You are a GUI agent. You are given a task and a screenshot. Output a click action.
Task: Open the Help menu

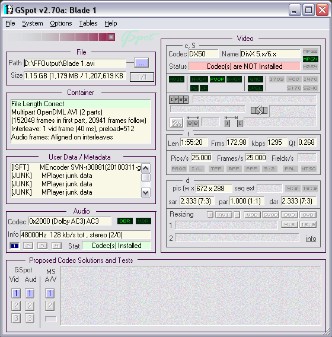coord(111,23)
